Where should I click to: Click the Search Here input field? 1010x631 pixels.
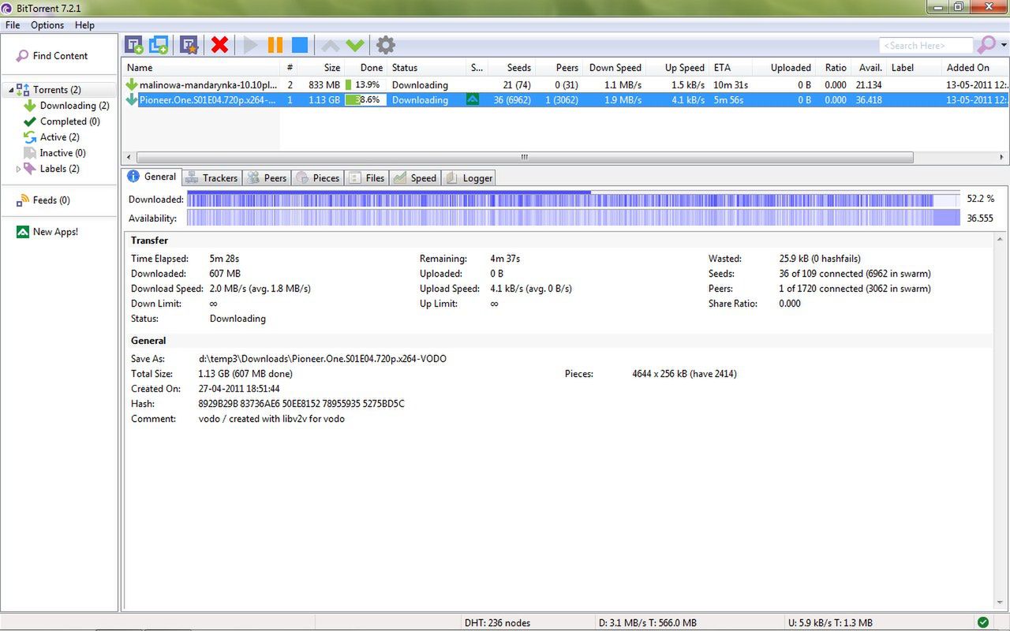[x=926, y=46]
